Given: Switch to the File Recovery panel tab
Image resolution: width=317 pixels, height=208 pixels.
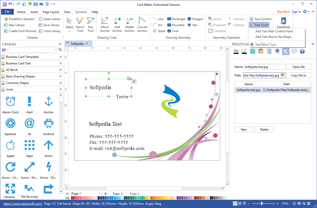Looking at the screenshot, I should click(x=30, y=197).
